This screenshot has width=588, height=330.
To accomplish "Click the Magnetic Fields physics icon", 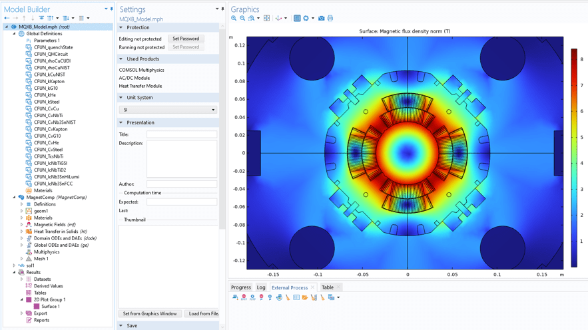I will [x=29, y=225].
